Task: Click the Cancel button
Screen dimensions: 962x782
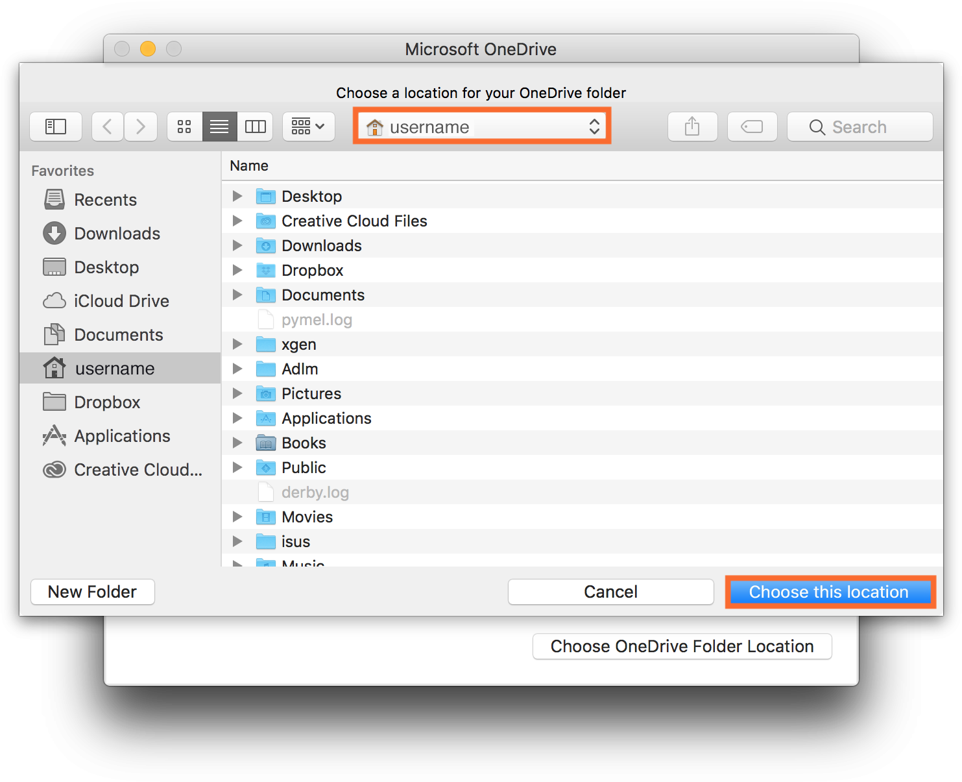Action: (611, 592)
